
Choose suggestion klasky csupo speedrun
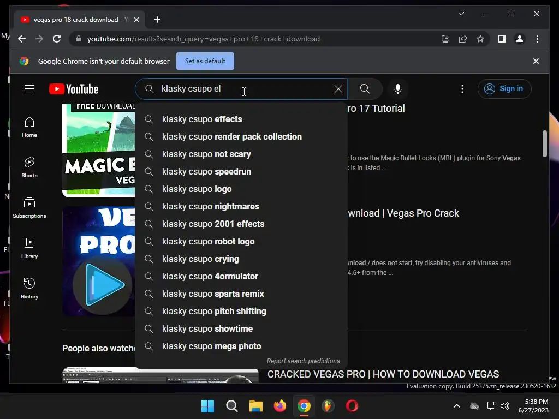[241, 171]
